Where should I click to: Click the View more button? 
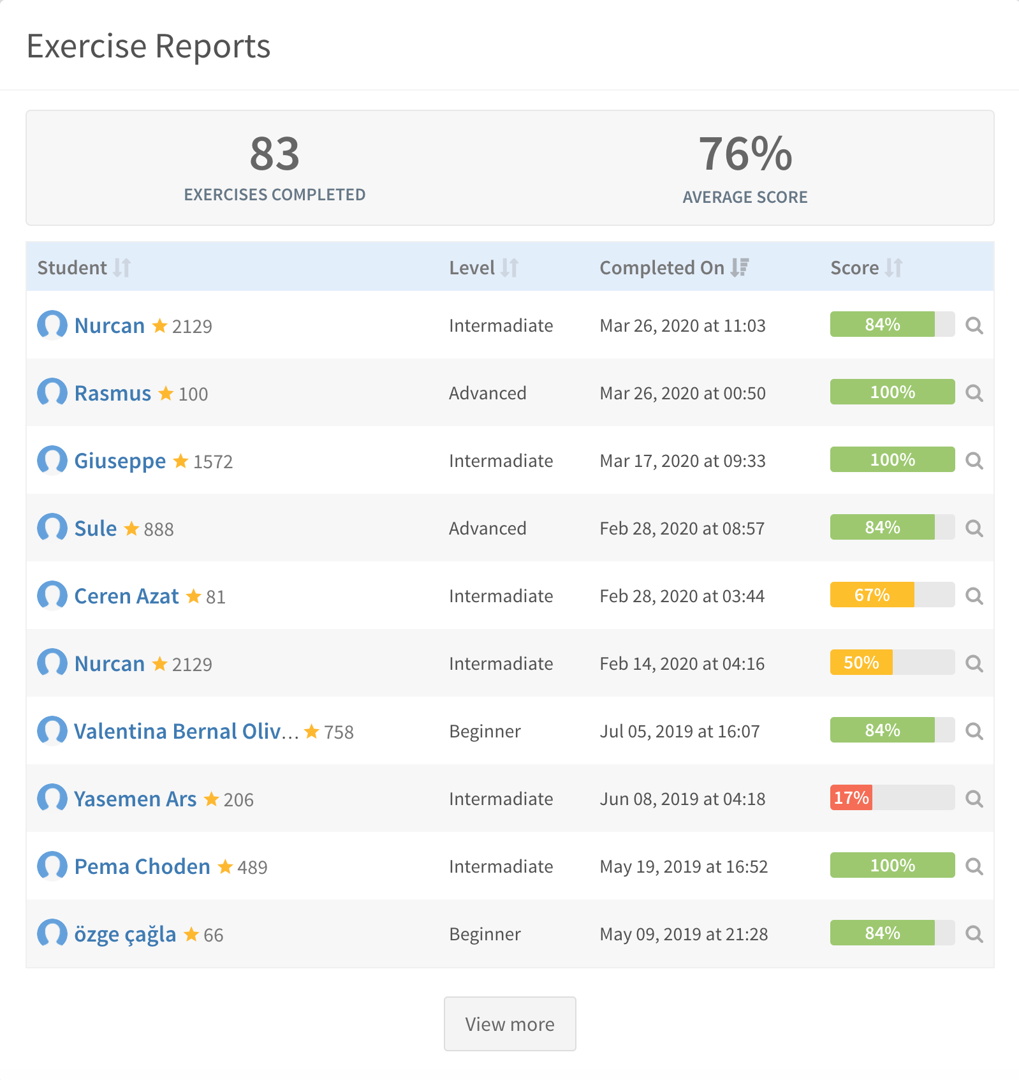tap(509, 1024)
